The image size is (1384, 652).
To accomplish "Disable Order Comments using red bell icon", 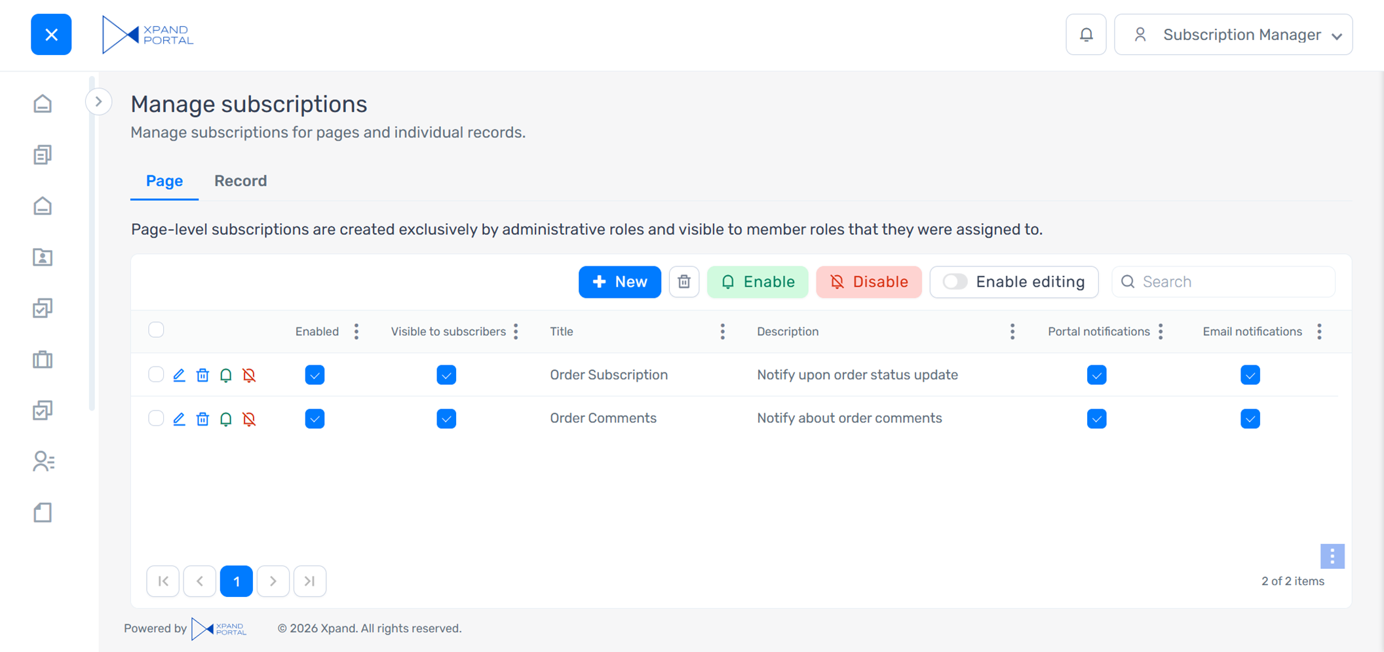I will pos(249,419).
